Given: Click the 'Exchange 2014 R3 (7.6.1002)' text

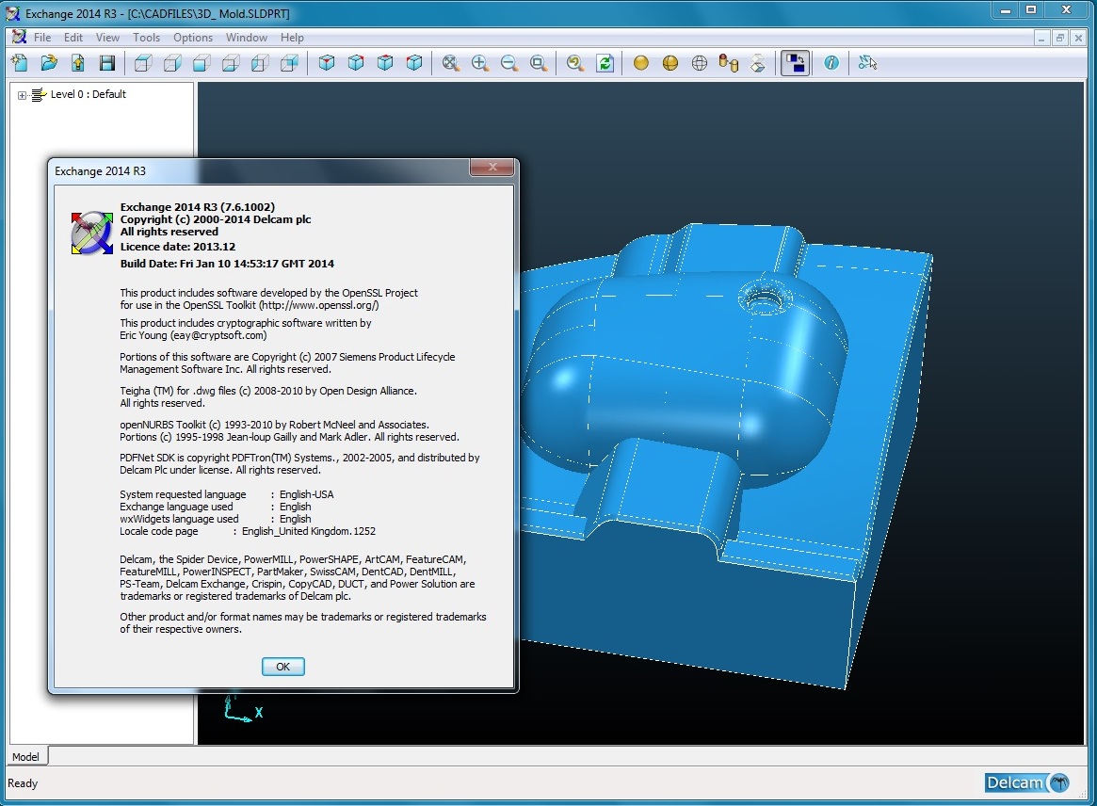Looking at the screenshot, I should [x=198, y=207].
